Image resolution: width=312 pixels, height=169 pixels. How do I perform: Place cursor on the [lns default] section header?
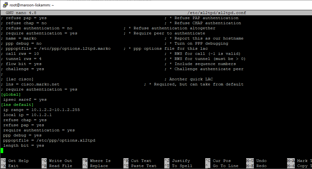[17, 105]
